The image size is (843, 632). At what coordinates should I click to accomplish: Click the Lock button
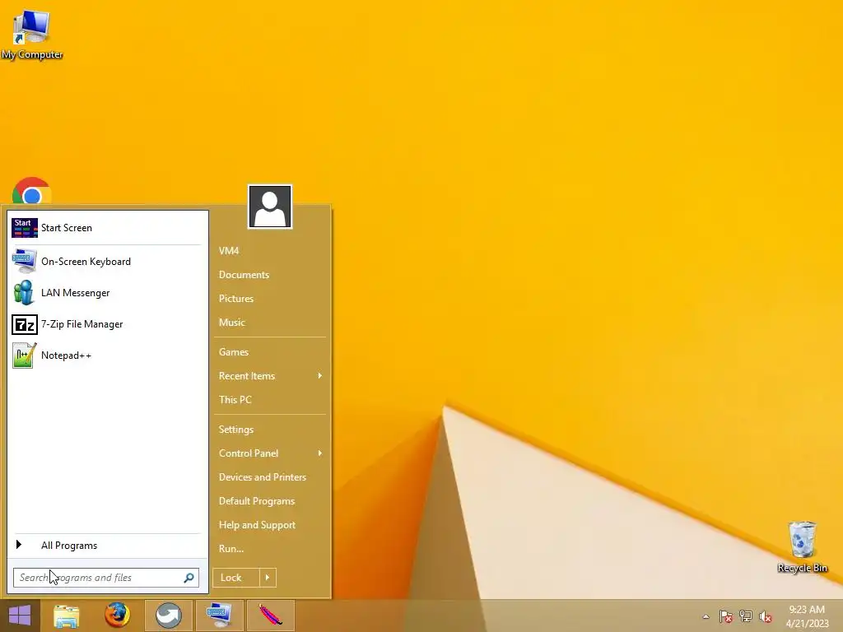tap(236, 578)
